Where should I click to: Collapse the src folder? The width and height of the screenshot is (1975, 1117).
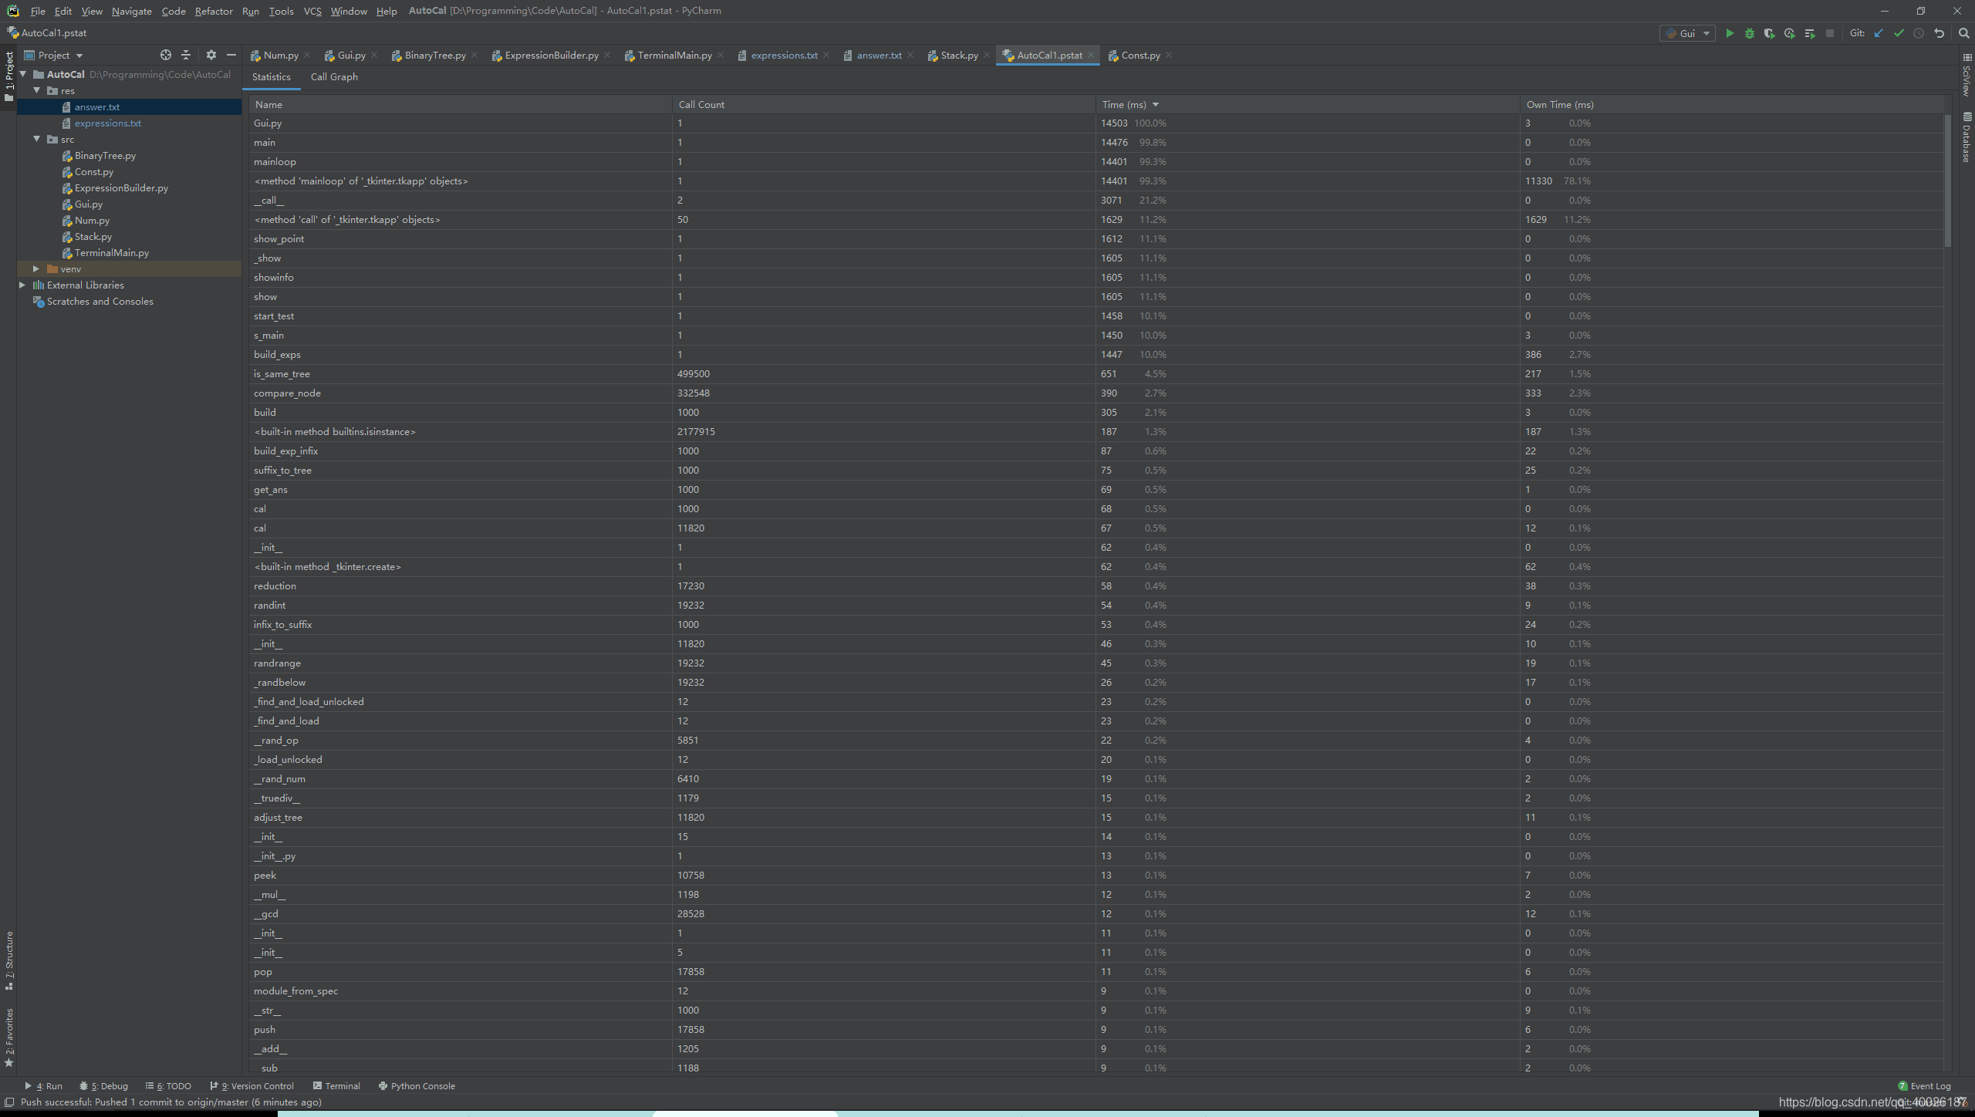click(x=36, y=139)
